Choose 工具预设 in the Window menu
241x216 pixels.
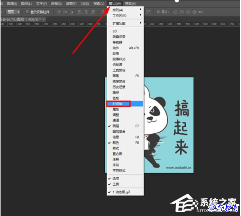[x=125, y=70]
